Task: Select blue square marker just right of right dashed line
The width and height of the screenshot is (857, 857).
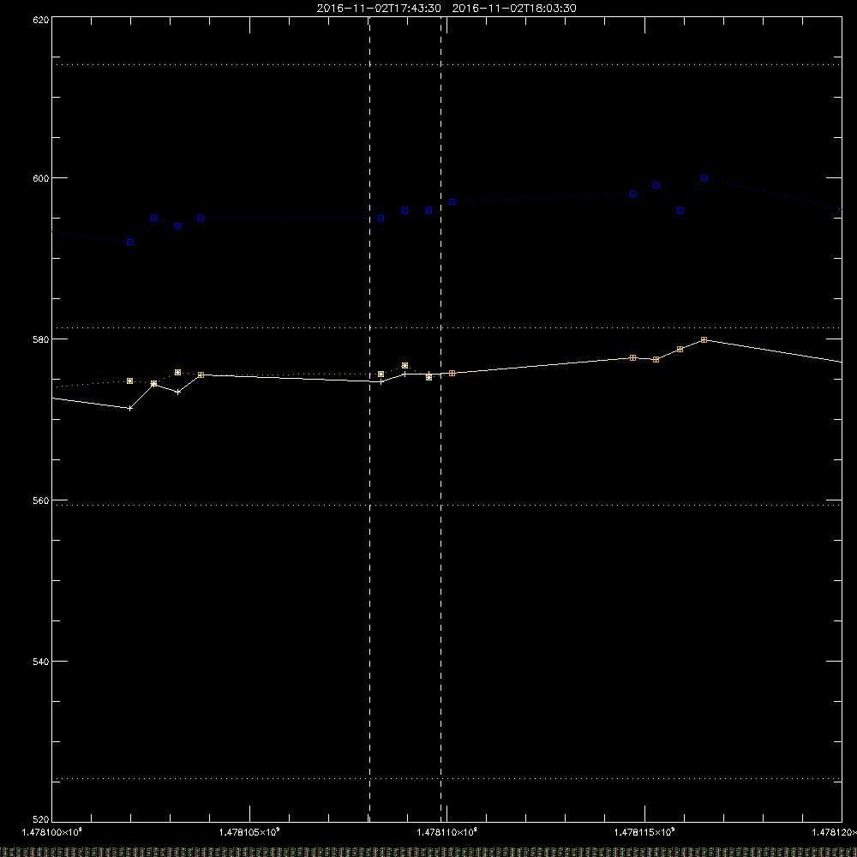Action: coord(452,202)
